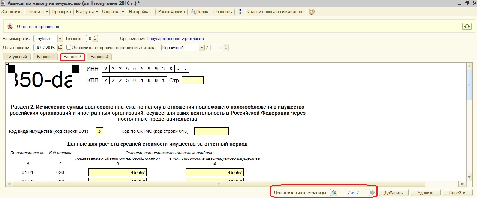The image size is (477, 198).
Task: Click the help question mark icon
Action: pos(311,12)
